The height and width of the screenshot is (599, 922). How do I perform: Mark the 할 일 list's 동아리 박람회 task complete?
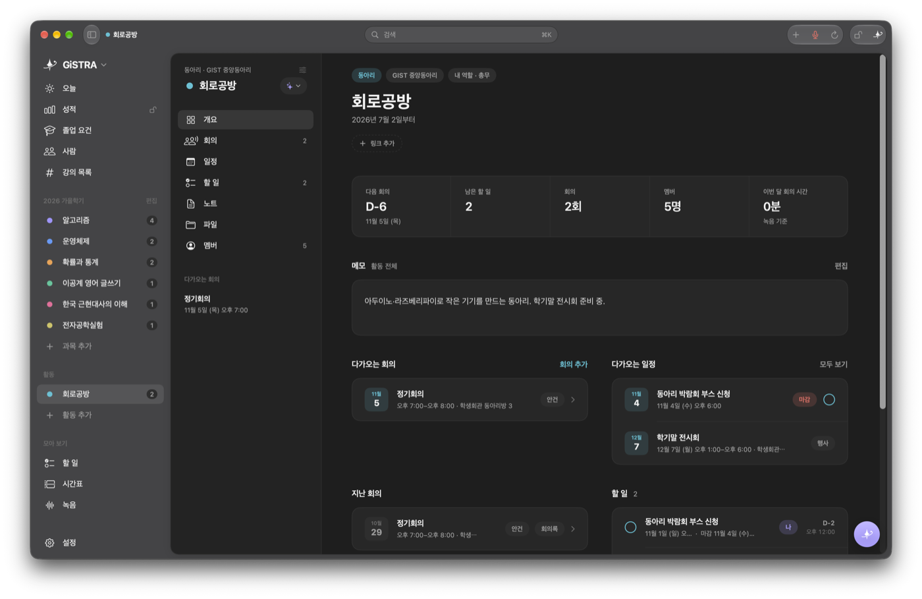pyautogui.click(x=630, y=527)
